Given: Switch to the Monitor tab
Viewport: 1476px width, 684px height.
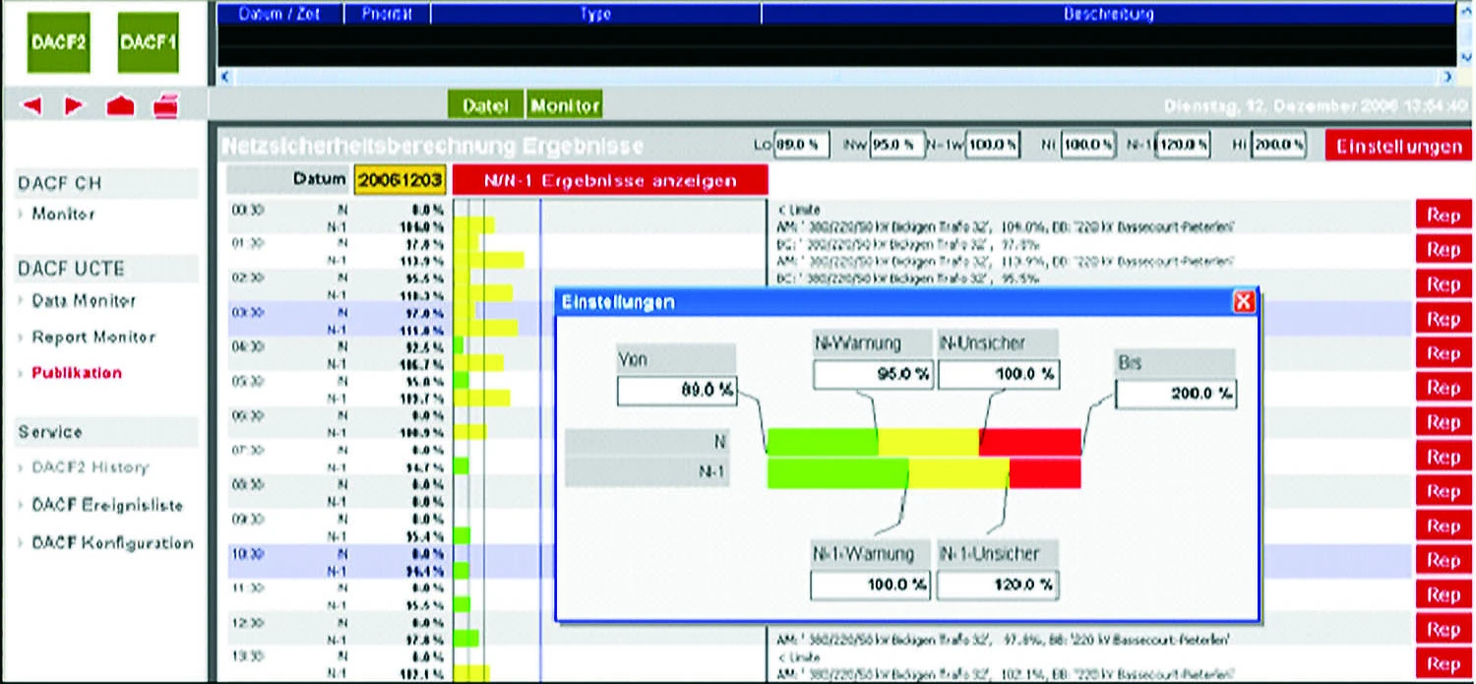Looking at the screenshot, I should click(x=565, y=104).
